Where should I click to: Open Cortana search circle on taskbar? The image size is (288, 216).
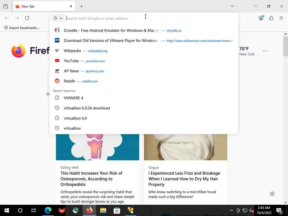(20, 210)
